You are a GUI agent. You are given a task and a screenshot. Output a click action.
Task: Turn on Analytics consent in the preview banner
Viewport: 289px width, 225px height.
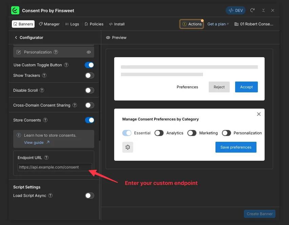click(159, 133)
